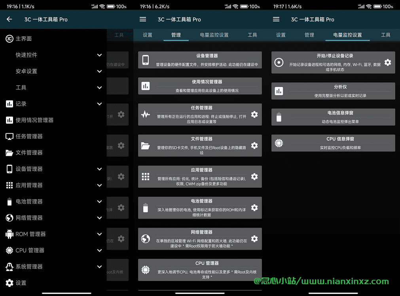Open hamburger menu on the 电量监控设置 screen
This screenshot has width=400, height=296.
coord(276,19)
